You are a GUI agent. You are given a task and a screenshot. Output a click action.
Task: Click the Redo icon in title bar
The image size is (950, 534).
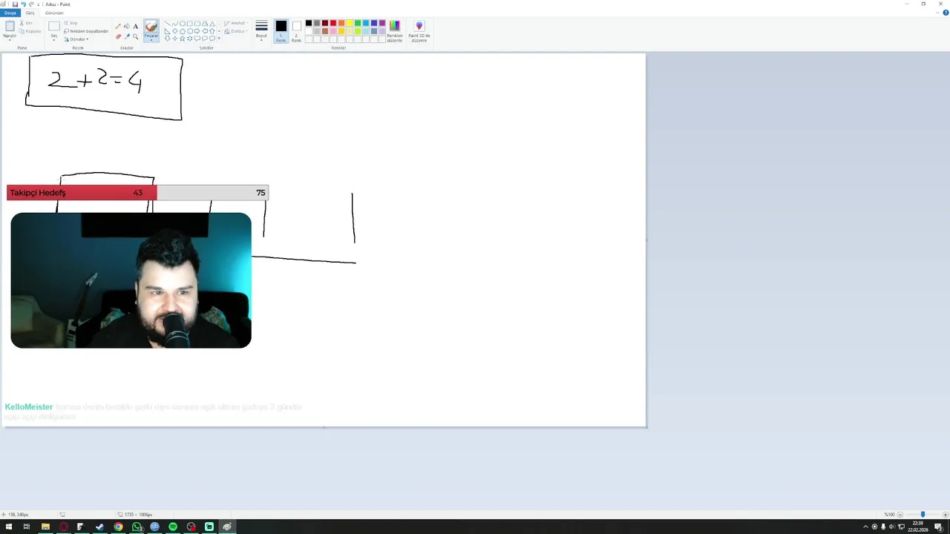tap(31, 4)
